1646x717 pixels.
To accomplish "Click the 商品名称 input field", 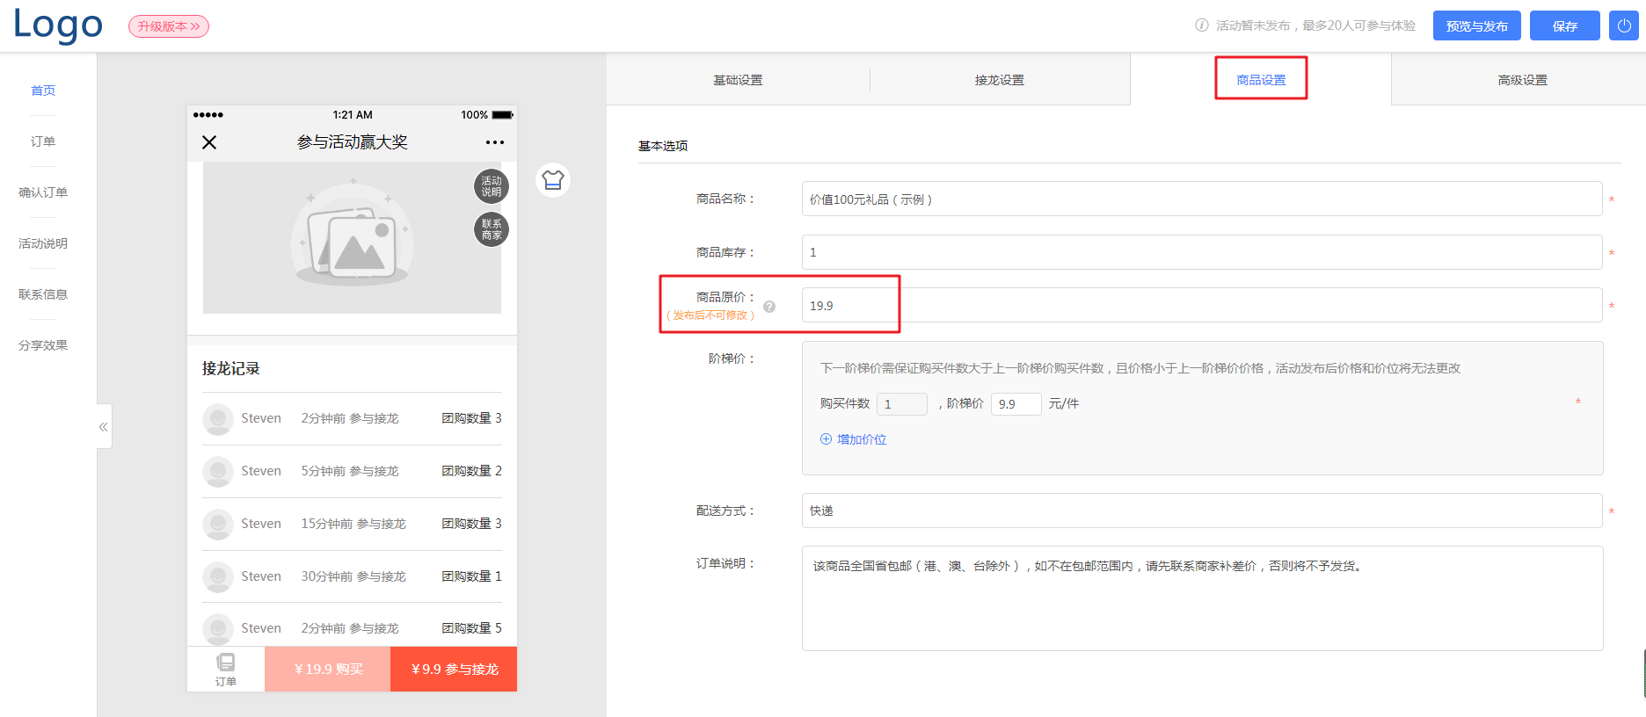I will pos(1202,199).
